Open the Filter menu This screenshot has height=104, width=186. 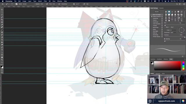point(45,1)
